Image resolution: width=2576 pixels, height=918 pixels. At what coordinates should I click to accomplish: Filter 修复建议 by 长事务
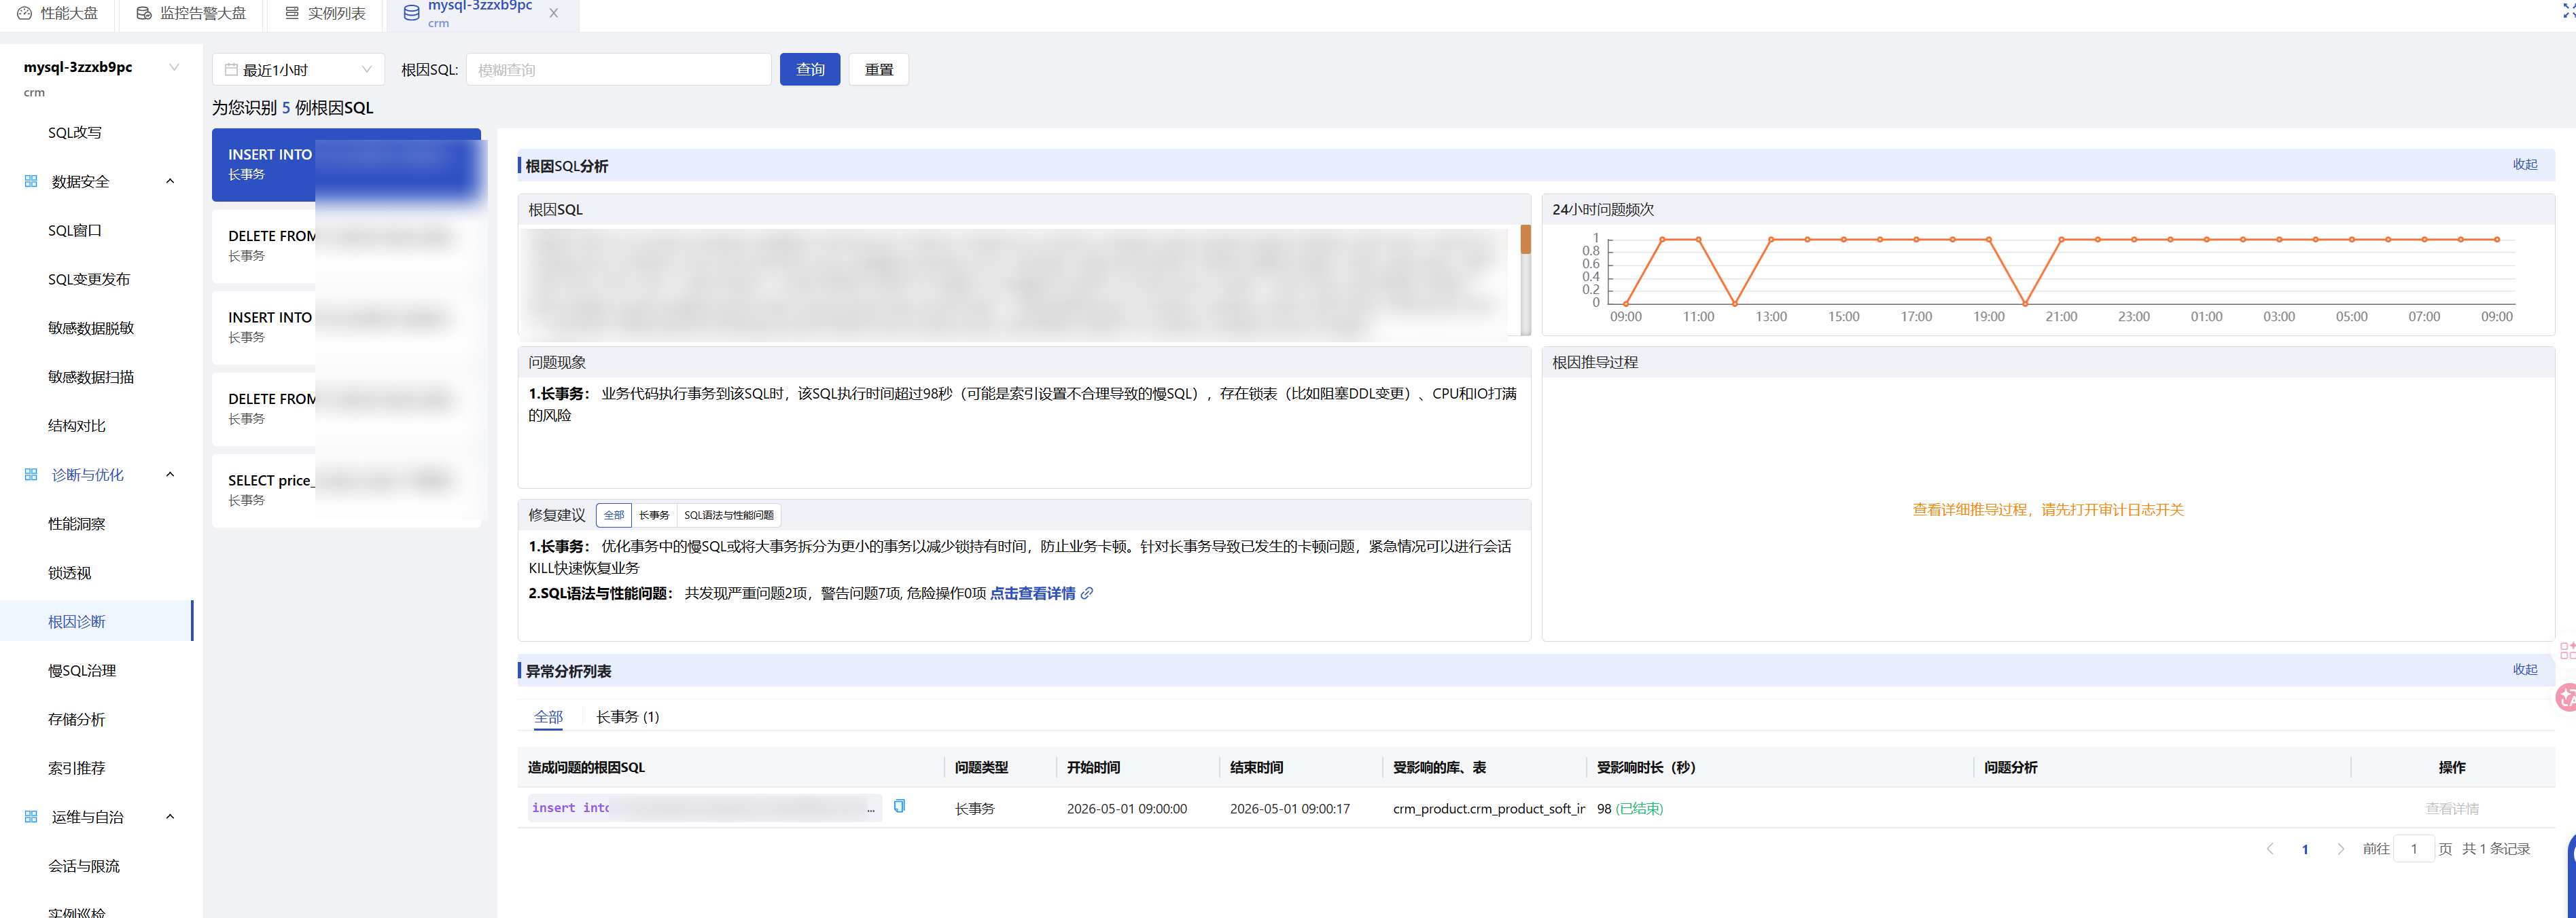pos(654,515)
